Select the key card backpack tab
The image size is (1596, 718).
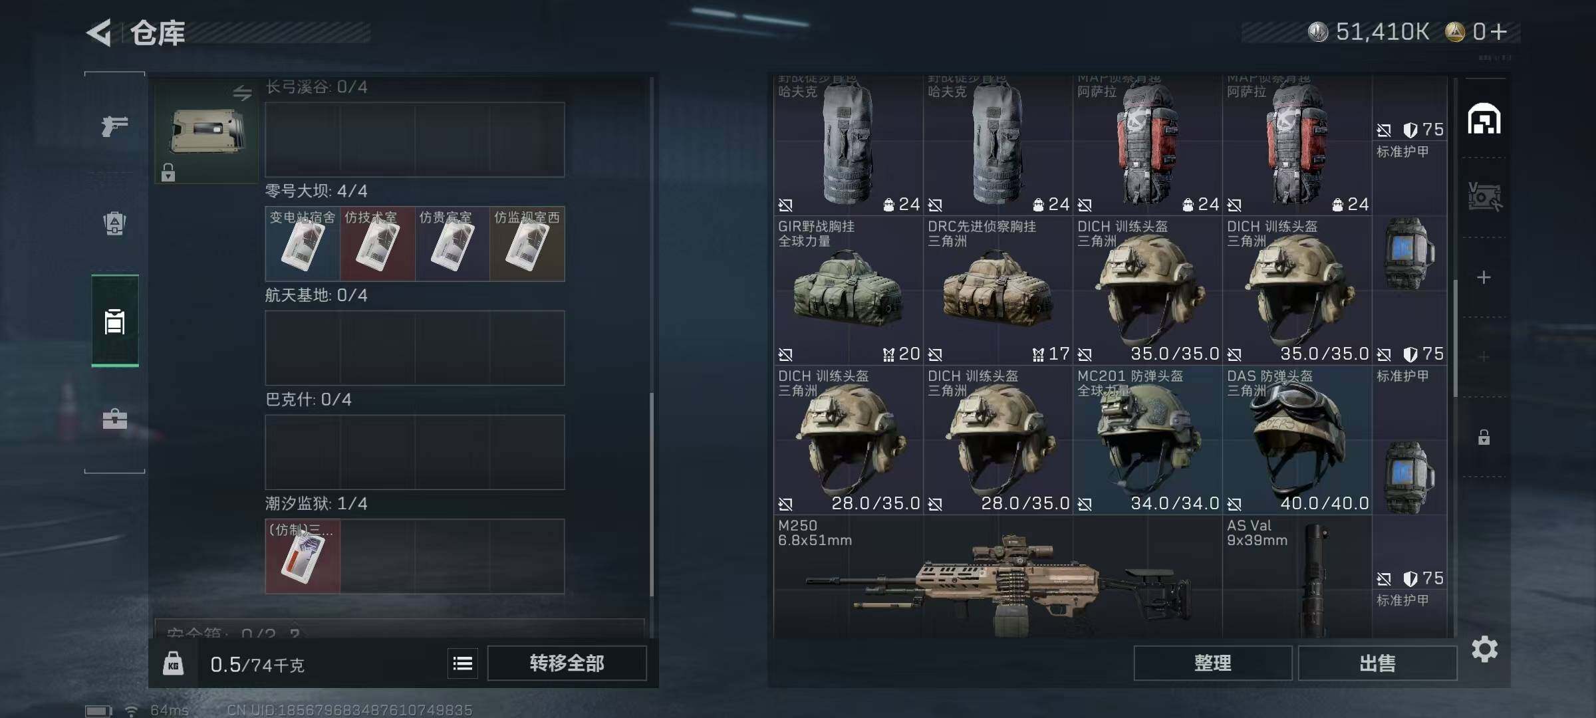pos(114,321)
